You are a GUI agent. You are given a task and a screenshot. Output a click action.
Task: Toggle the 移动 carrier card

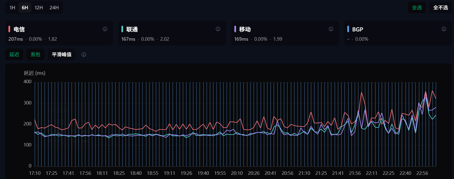point(285,33)
